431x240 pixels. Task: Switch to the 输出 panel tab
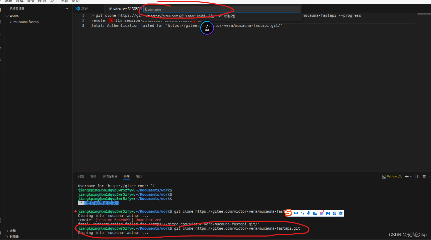93,176
